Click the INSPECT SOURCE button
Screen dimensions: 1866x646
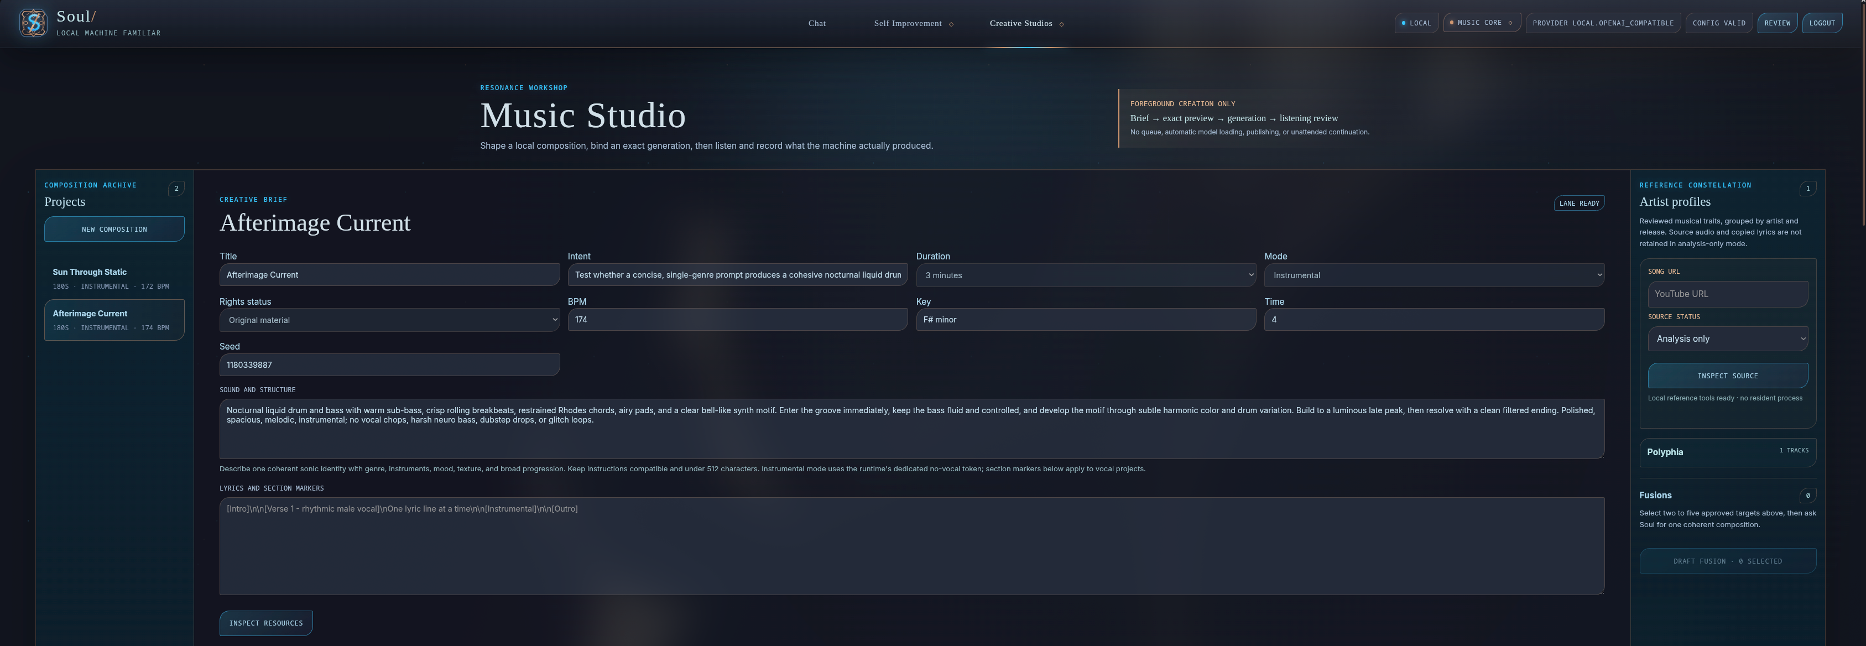[x=1728, y=376]
